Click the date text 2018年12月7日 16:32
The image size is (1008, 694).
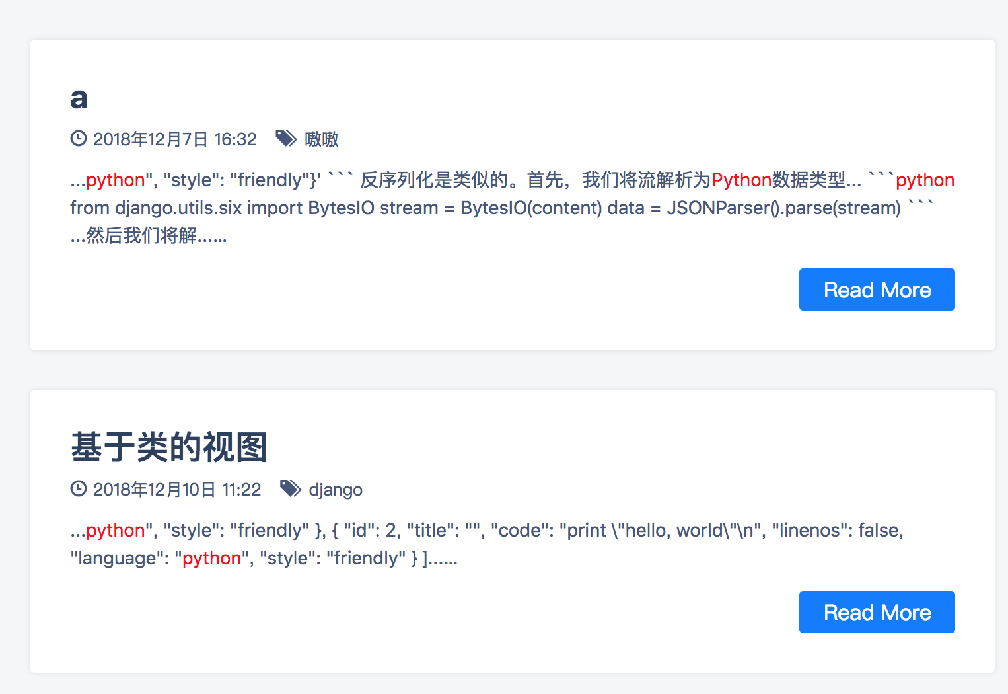click(x=174, y=139)
